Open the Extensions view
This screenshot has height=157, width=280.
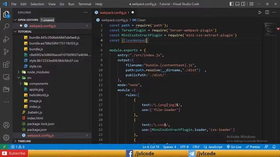click(6, 64)
